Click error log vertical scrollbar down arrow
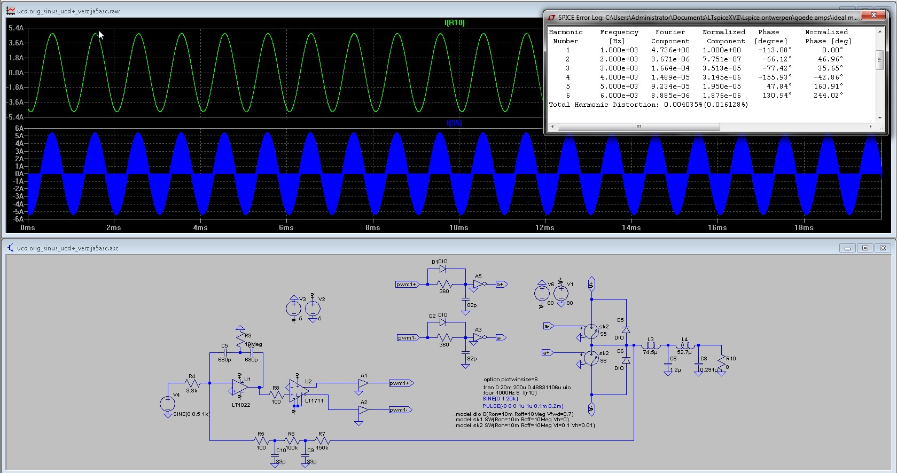The width and height of the screenshot is (897, 473). 879,117
